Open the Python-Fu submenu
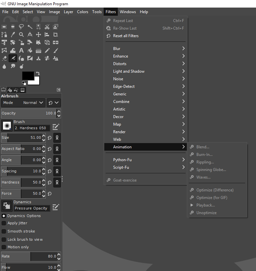This screenshot has width=256, height=271. [x=146, y=160]
